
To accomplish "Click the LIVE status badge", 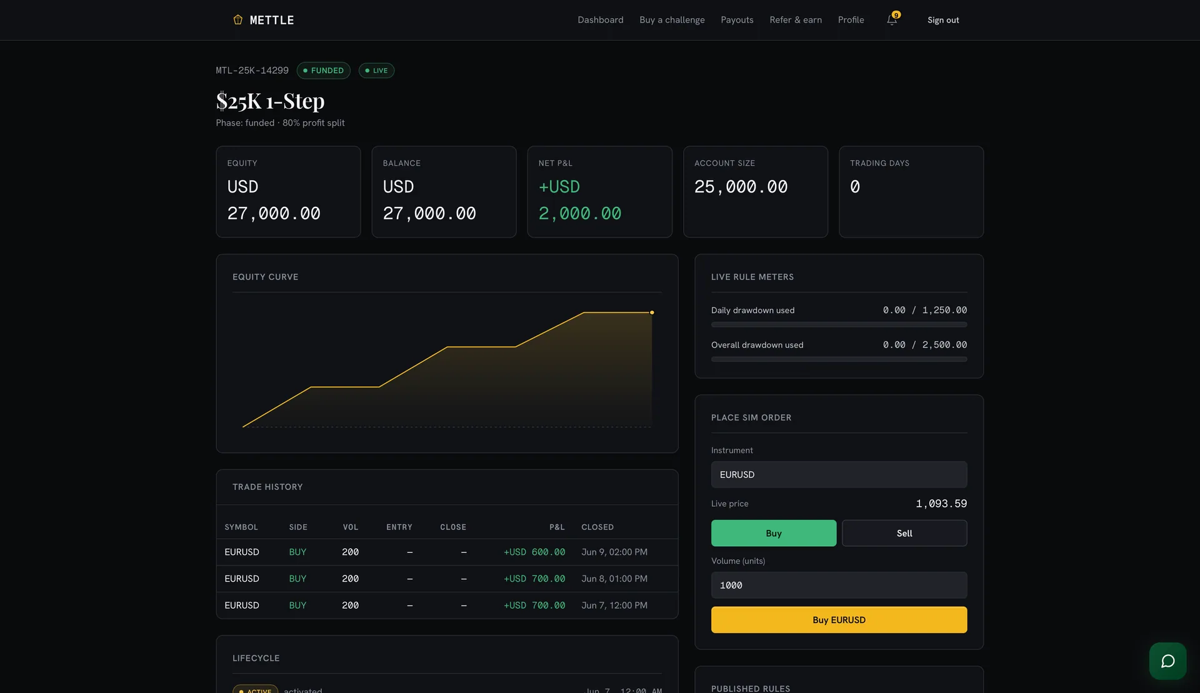I will [x=376, y=71].
